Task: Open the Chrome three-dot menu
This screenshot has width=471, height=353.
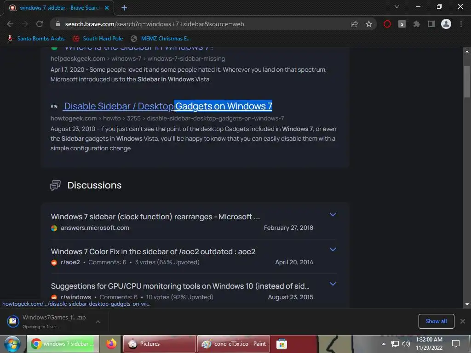Action: click(x=461, y=24)
